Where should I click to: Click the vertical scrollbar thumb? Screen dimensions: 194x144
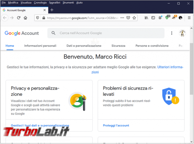191,69
